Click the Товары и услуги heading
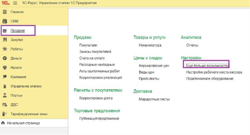250x135 pixels. pyautogui.click(x=149, y=37)
